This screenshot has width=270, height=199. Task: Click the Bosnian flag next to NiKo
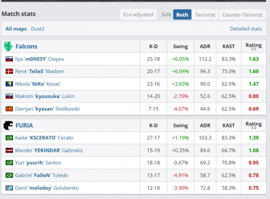point(9,84)
